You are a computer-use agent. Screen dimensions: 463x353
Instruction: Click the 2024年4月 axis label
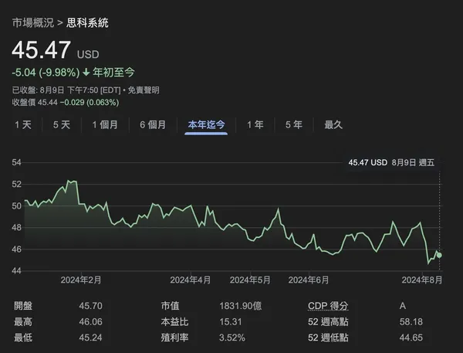click(191, 280)
